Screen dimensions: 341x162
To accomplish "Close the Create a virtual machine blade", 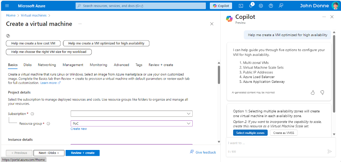I will pyautogui.click(x=212, y=24).
